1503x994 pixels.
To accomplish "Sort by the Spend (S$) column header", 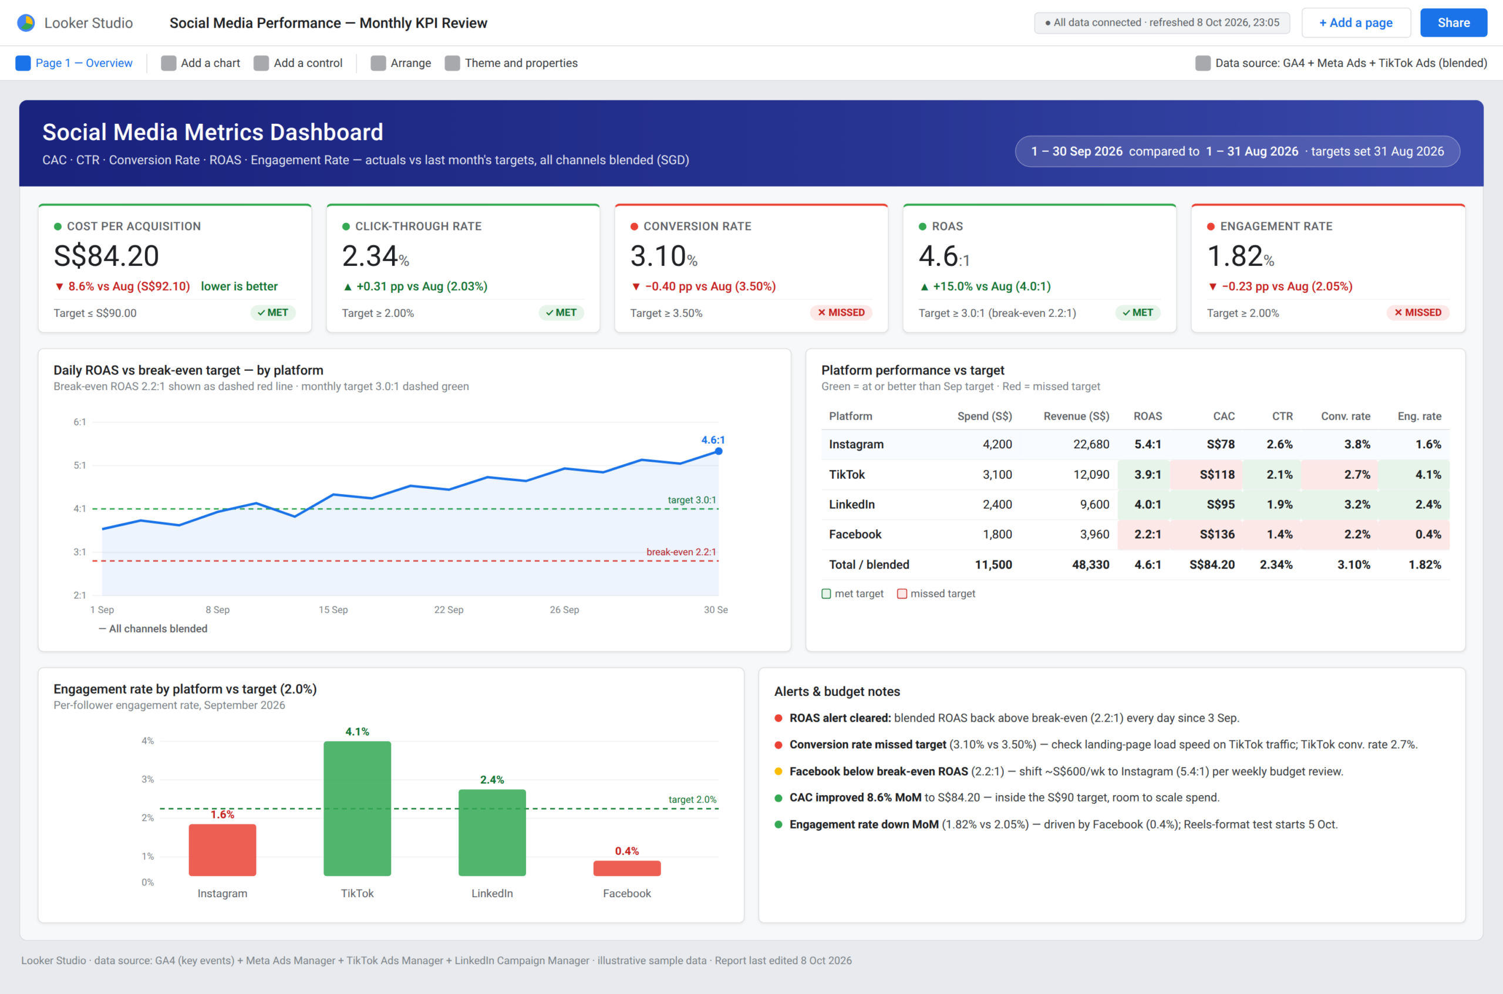I will pos(984,417).
